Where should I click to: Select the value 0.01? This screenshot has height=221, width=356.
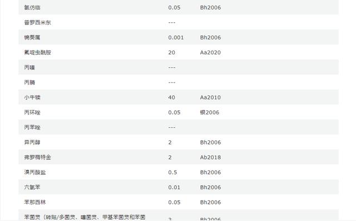pos(174,187)
